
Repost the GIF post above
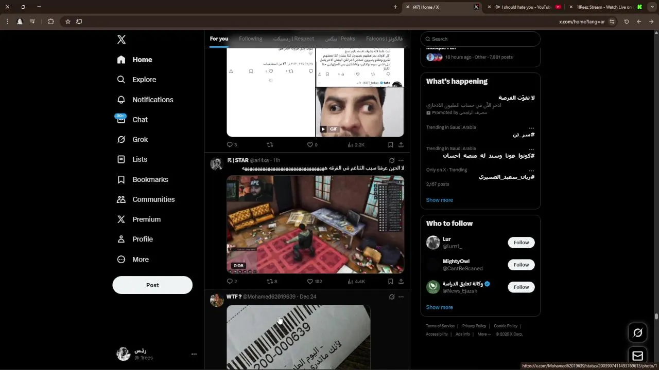[x=270, y=144]
